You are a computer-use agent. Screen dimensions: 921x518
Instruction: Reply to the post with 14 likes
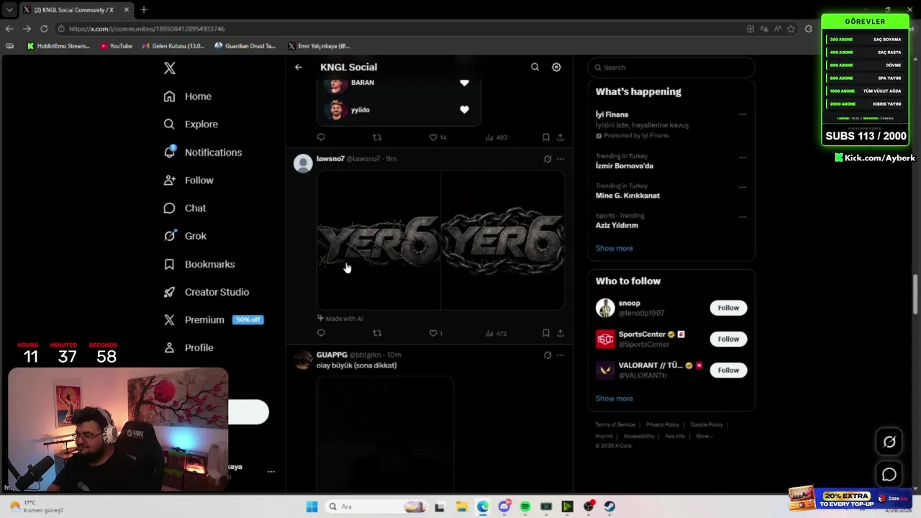pos(321,137)
